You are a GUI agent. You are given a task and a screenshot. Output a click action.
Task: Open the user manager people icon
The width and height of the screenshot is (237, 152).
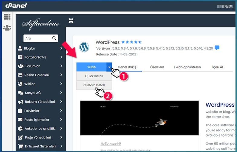(7, 28)
